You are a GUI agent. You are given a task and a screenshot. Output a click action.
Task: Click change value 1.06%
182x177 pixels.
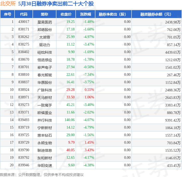[89, 97]
